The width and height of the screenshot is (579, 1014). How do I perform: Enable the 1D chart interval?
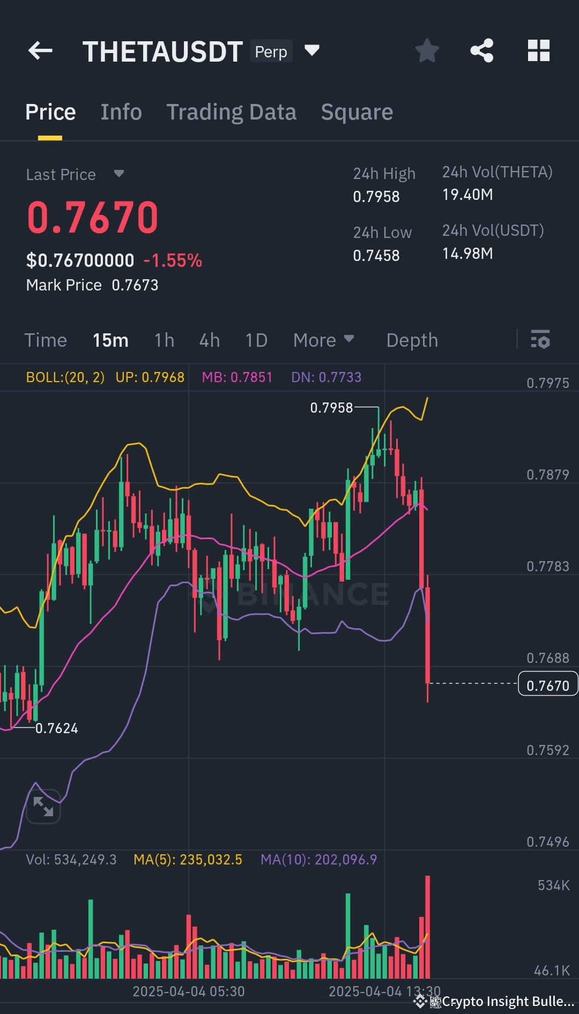pyautogui.click(x=256, y=340)
